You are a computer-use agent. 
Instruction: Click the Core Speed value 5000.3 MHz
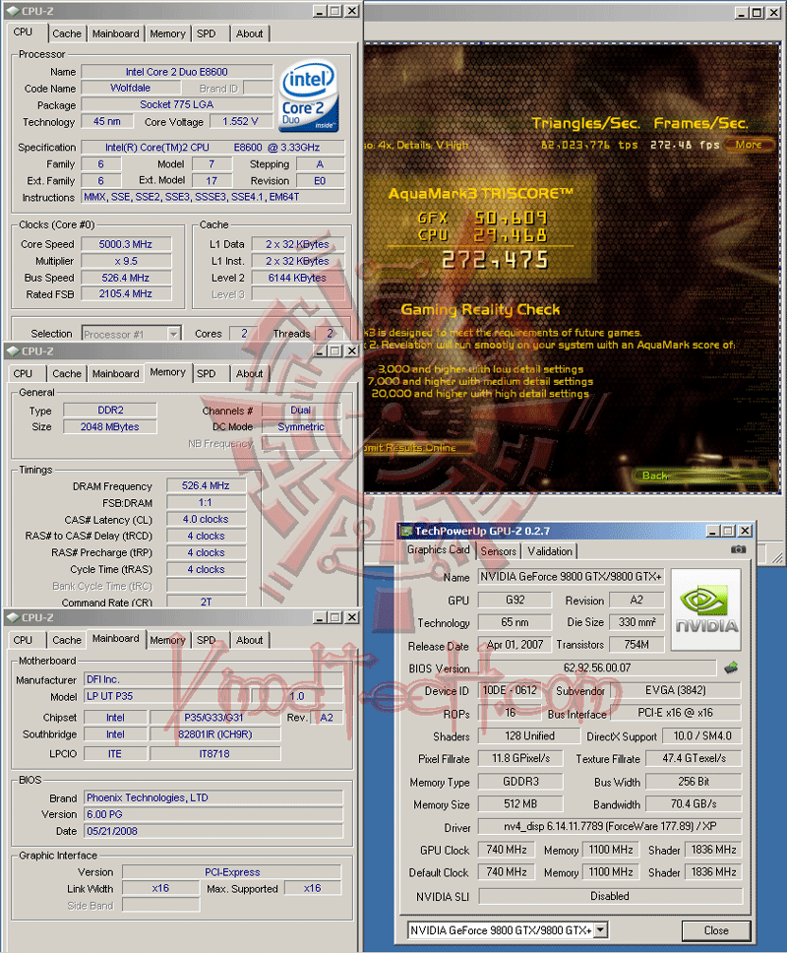126,244
